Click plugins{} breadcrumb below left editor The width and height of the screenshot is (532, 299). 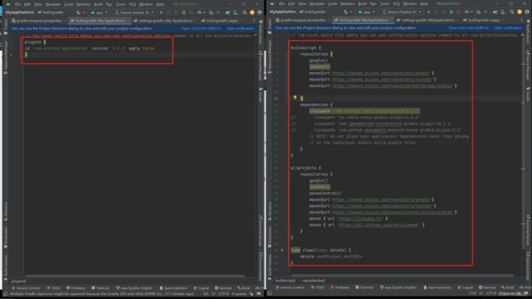[19, 281]
